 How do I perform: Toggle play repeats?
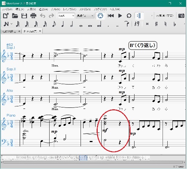[x=139, y=16]
